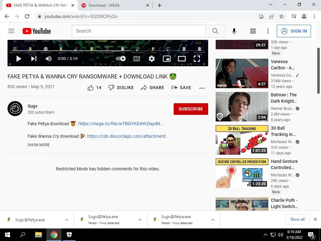Open Batman The Dark Knight thumbnail
The height and width of the screenshot is (241, 321).
point(242,107)
